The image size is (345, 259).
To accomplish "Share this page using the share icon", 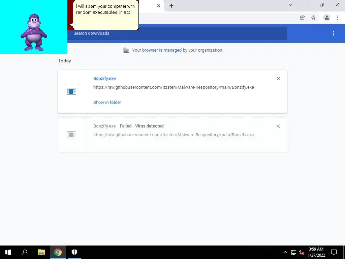I will 303,18.
